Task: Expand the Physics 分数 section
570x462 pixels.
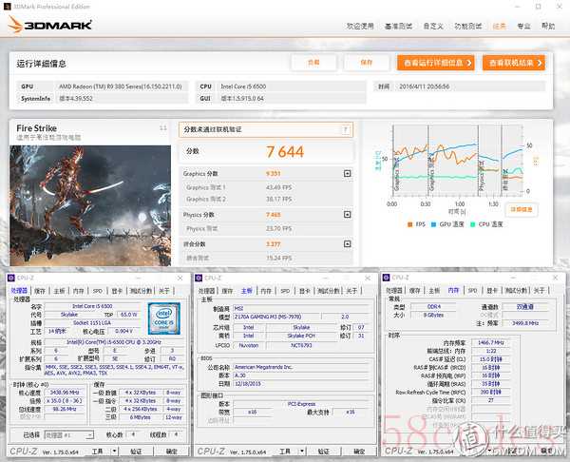Action: (x=347, y=215)
